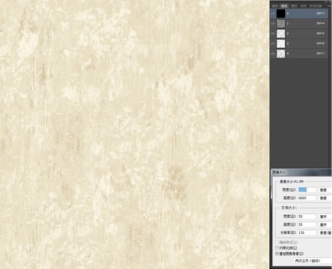Image resolution: width=332 pixels, height=269 pixels.
Task: Click the 分辨率 field showing 120
Action: (x=307, y=232)
